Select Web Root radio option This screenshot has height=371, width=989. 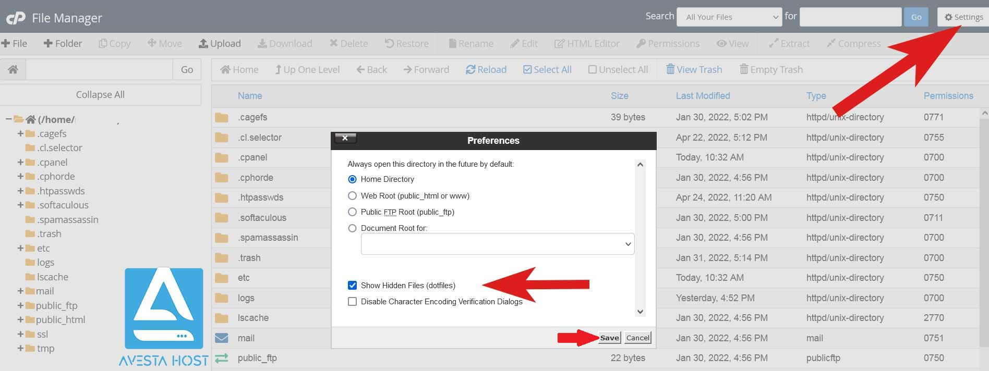point(353,196)
